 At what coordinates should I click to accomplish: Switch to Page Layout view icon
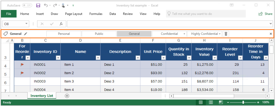(x=211, y=102)
